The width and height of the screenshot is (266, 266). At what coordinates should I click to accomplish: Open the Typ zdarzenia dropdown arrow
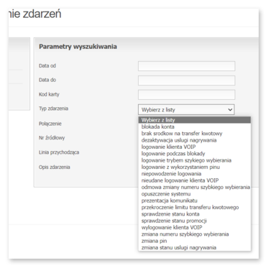(230, 110)
